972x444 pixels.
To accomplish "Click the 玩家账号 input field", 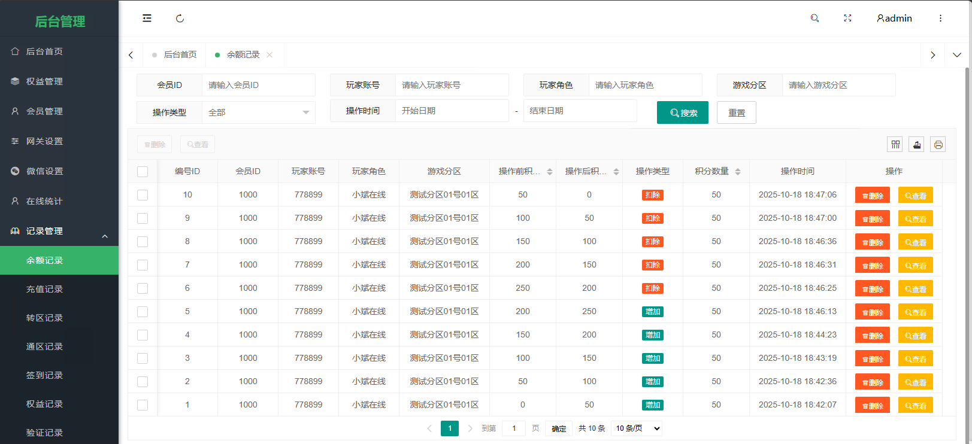I will 452,85.
